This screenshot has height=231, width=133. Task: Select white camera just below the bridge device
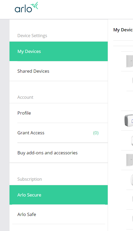pos(132,140)
